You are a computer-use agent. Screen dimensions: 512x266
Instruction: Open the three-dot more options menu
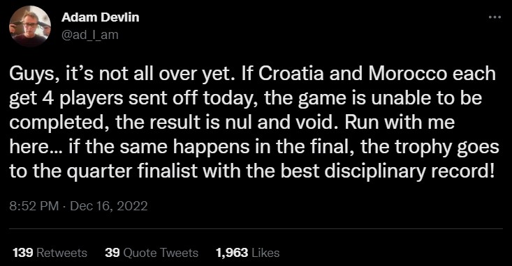tap(495, 17)
